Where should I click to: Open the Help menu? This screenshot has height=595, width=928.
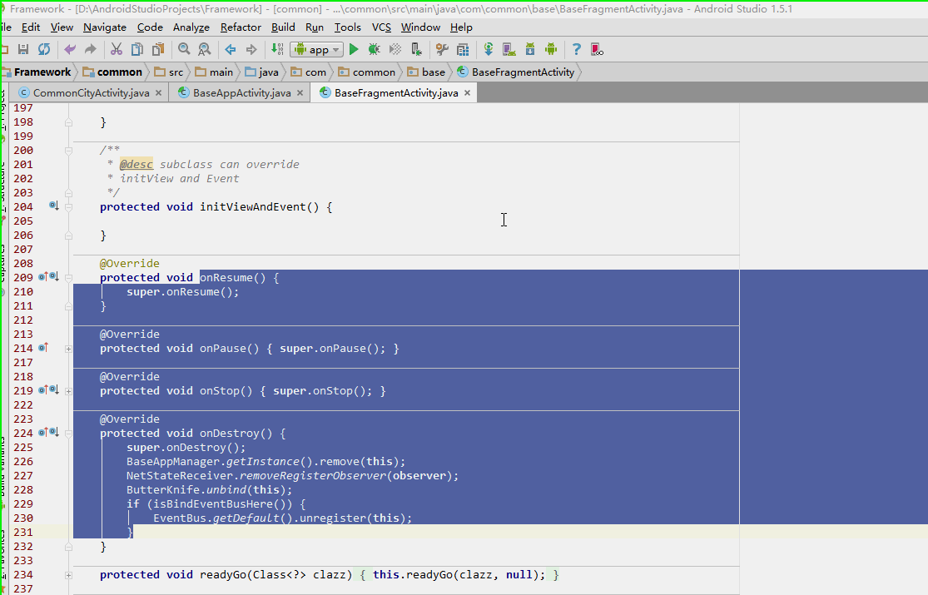(x=461, y=27)
